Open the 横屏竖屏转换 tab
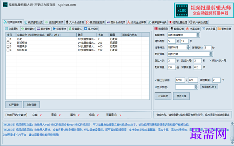The image size is (234, 146). [157, 22]
